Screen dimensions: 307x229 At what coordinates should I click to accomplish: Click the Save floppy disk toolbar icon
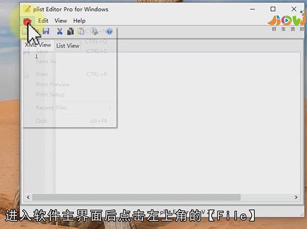click(46, 31)
